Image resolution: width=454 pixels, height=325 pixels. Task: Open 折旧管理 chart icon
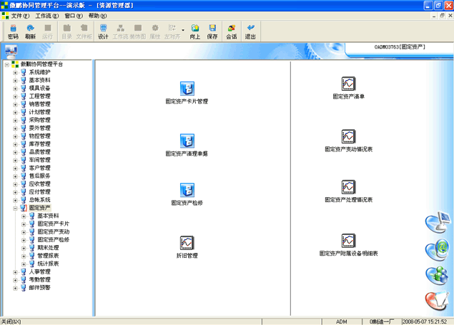187,243
